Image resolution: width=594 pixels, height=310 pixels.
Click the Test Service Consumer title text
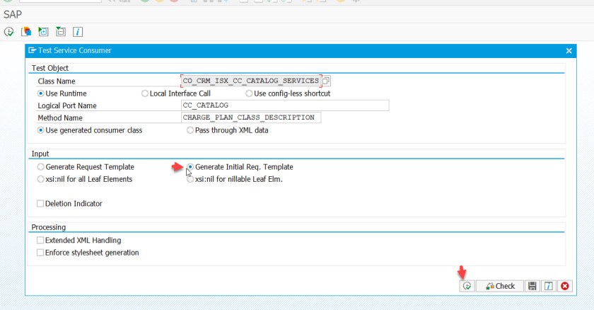(x=75, y=50)
